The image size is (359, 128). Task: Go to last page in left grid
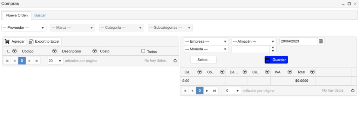click(36, 61)
